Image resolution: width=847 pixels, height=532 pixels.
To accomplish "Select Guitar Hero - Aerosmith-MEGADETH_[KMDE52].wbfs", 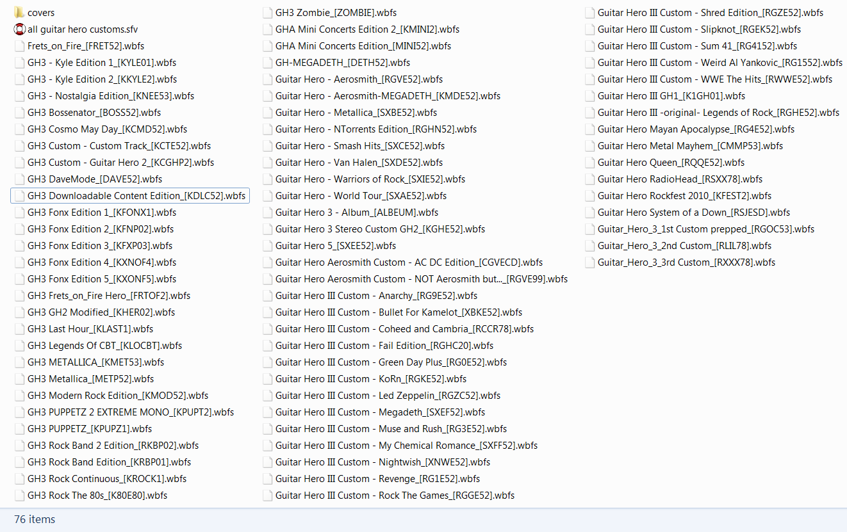I will [x=388, y=96].
